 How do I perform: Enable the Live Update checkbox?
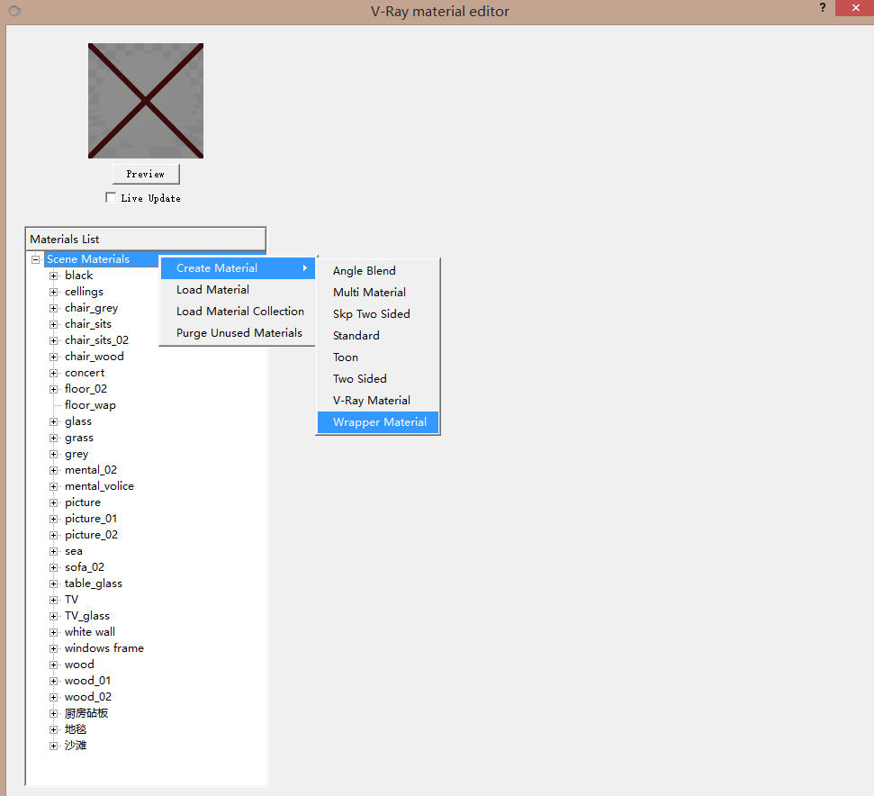point(111,198)
